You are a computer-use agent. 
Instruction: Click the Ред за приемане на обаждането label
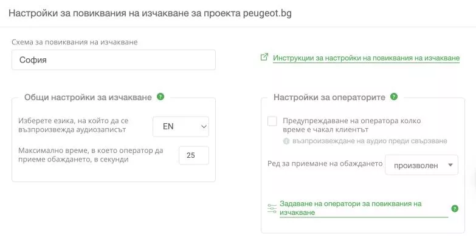click(325, 164)
